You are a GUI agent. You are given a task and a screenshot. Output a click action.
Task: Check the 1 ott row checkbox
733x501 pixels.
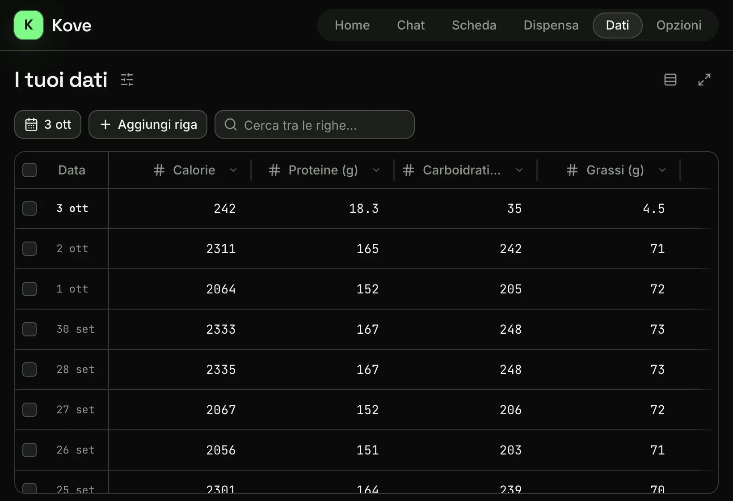(x=29, y=289)
